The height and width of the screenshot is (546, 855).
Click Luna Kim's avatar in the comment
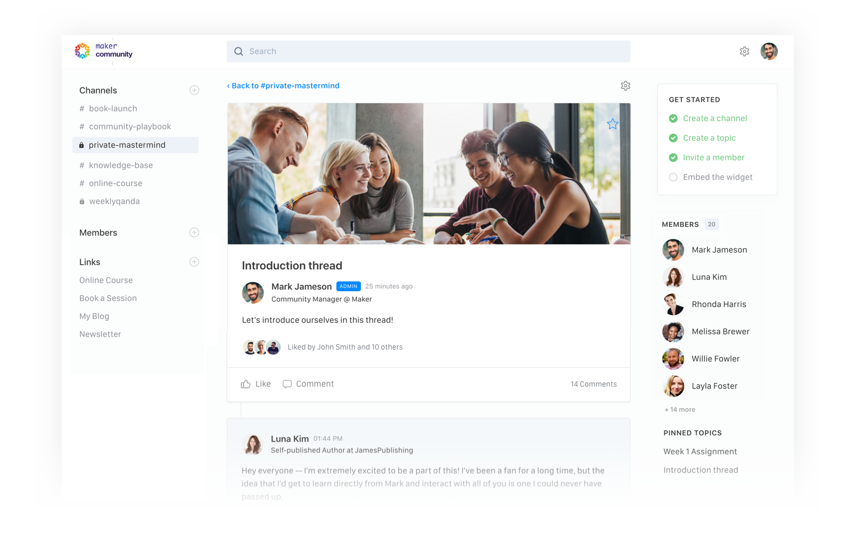tap(253, 445)
